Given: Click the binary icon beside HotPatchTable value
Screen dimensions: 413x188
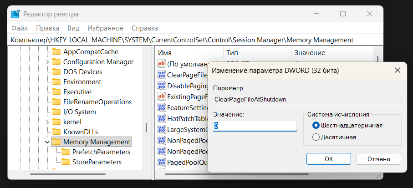Looking at the screenshot, I should pyautogui.click(x=162, y=118).
